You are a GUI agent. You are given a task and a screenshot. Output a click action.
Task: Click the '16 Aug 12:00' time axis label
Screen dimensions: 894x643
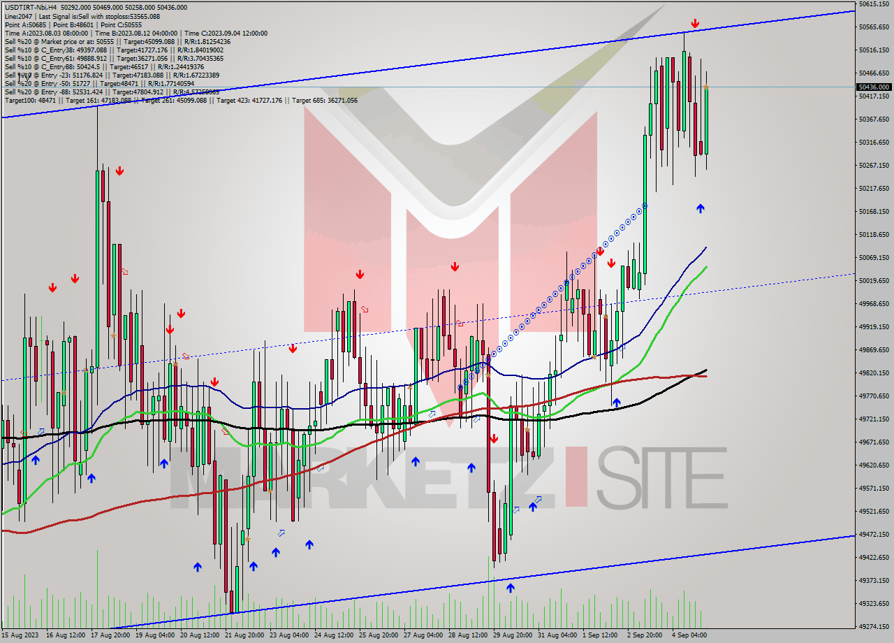66,635
